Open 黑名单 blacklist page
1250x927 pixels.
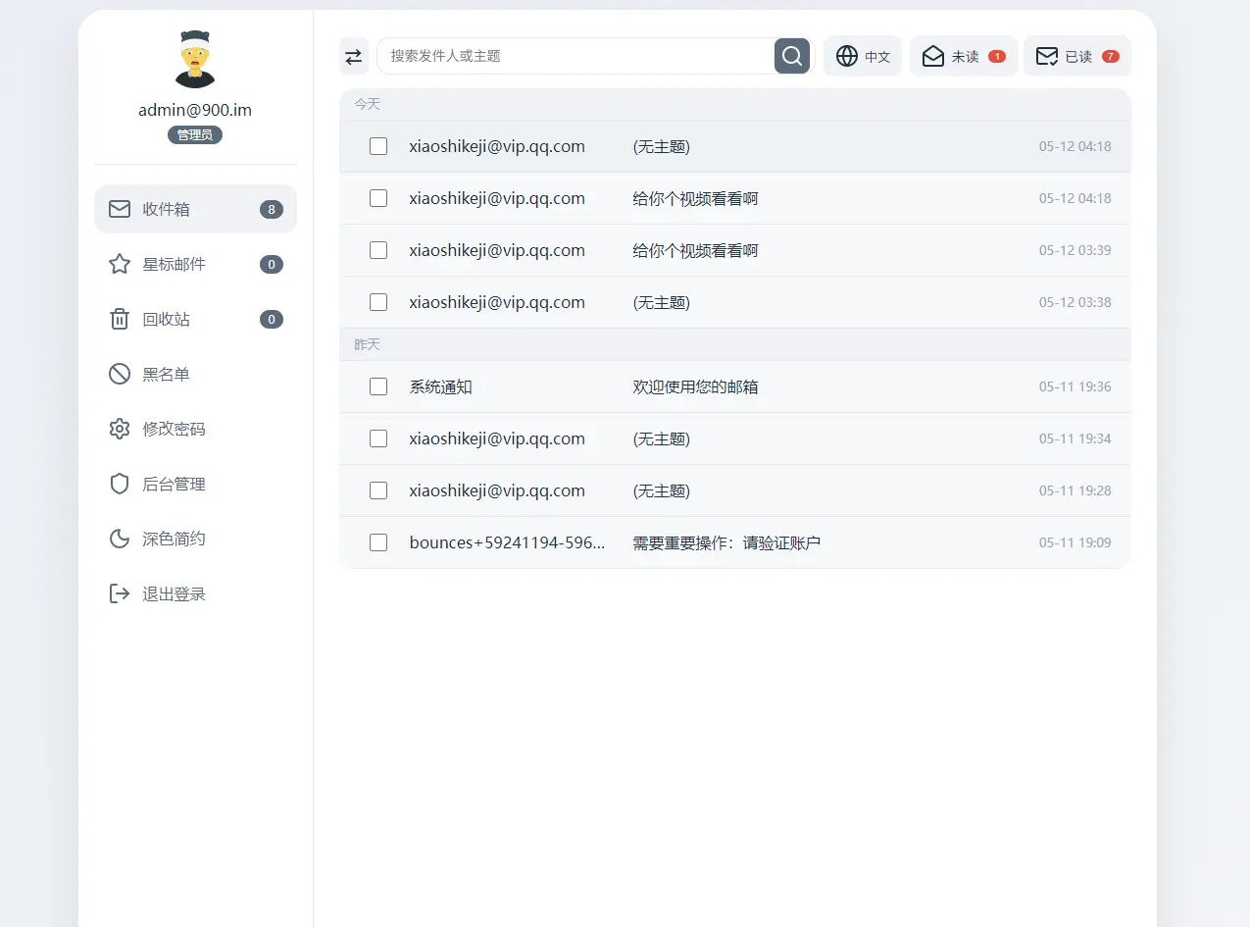[x=195, y=374]
